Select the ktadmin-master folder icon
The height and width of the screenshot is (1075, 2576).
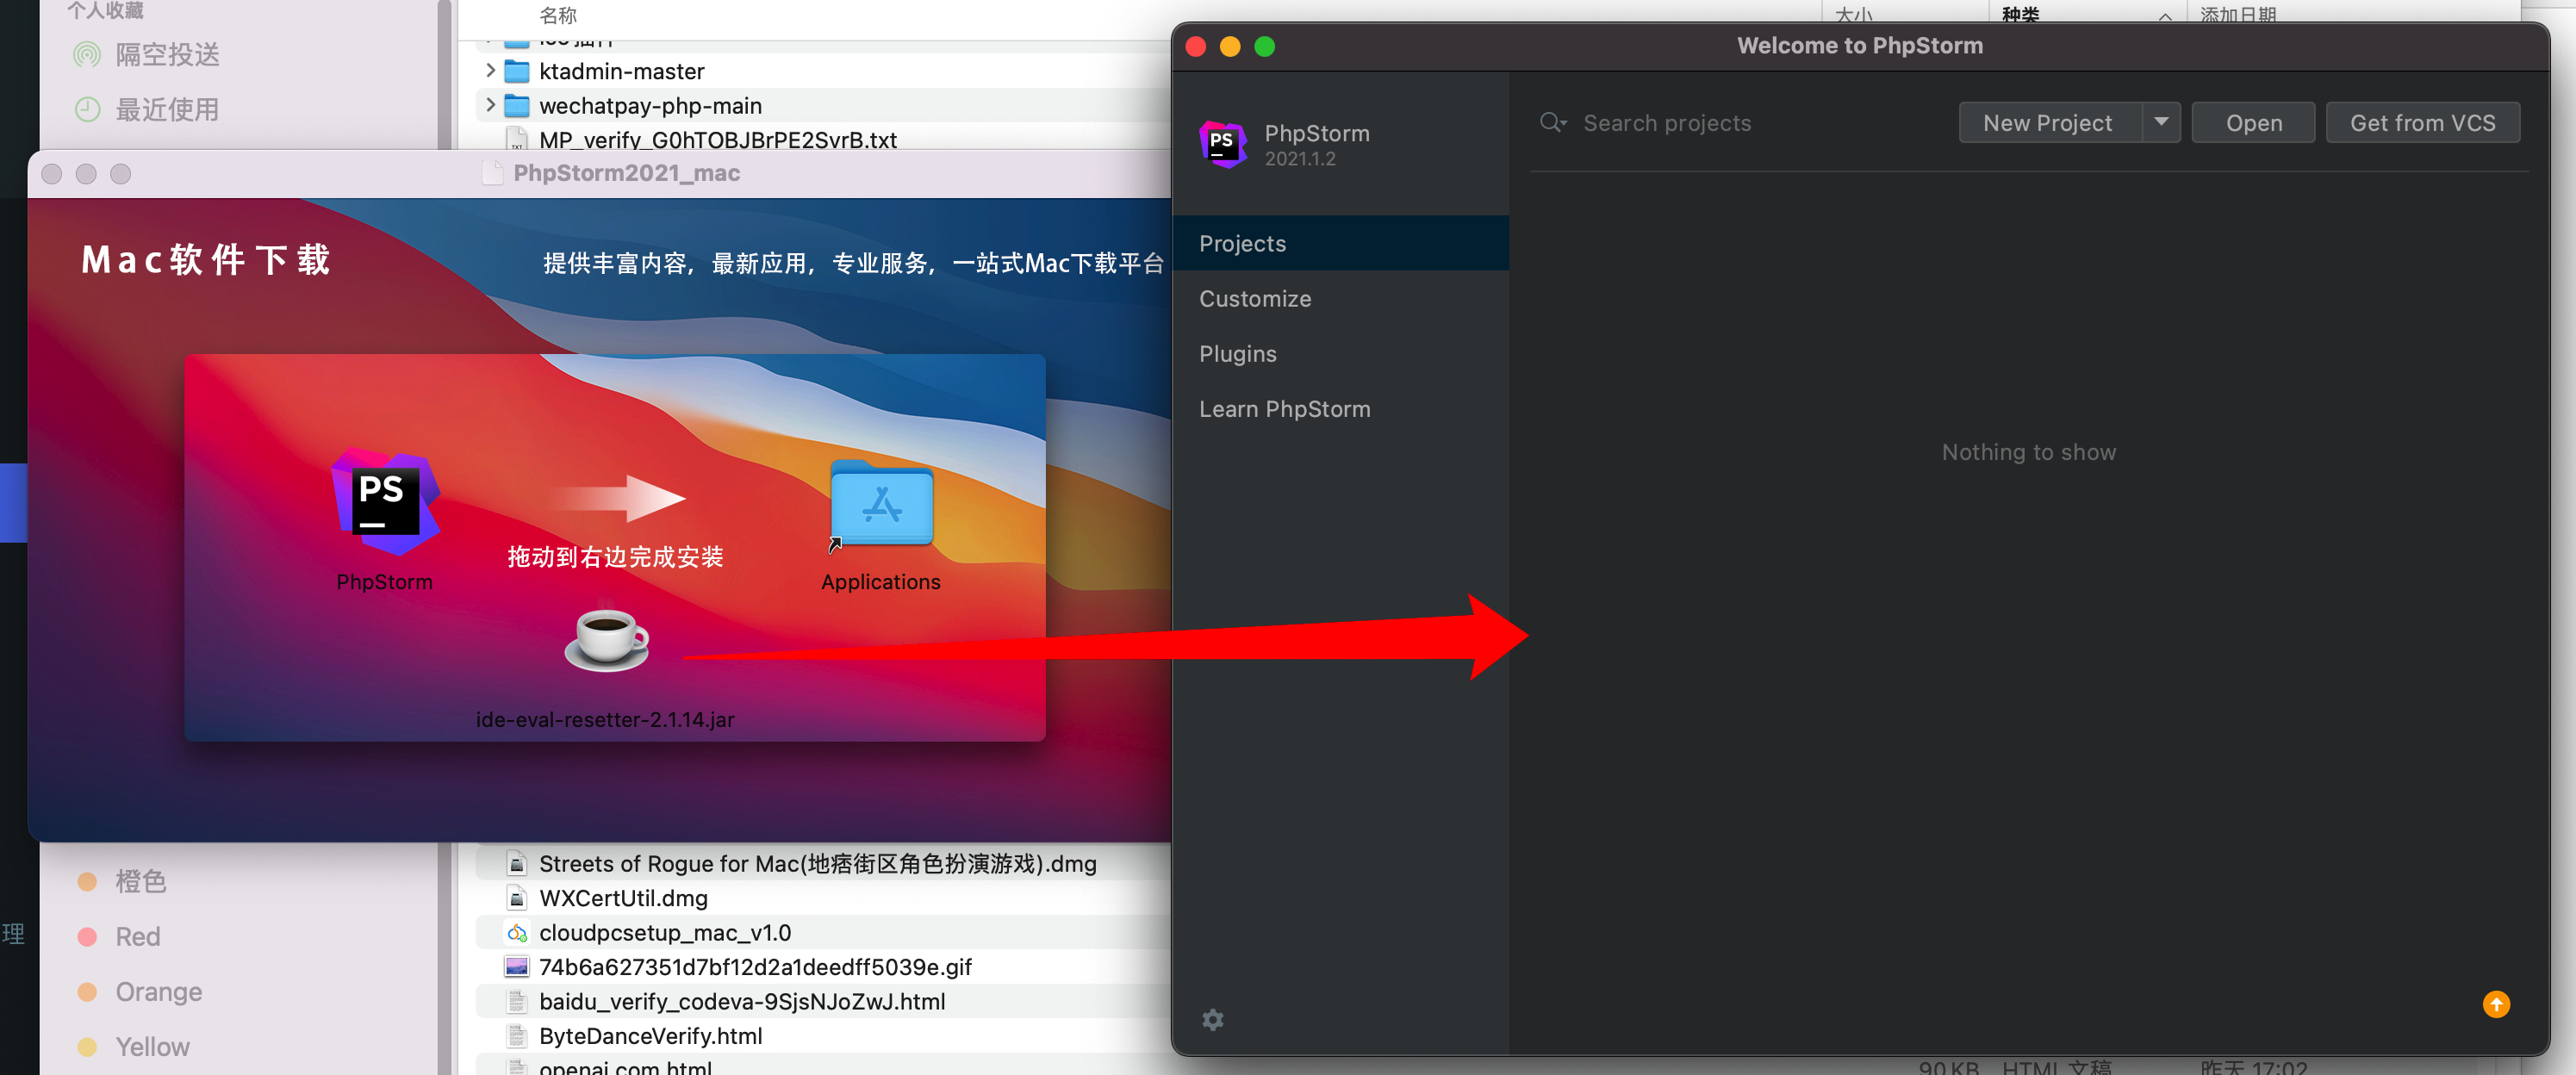pyautogui.click(x=517, y=71)
